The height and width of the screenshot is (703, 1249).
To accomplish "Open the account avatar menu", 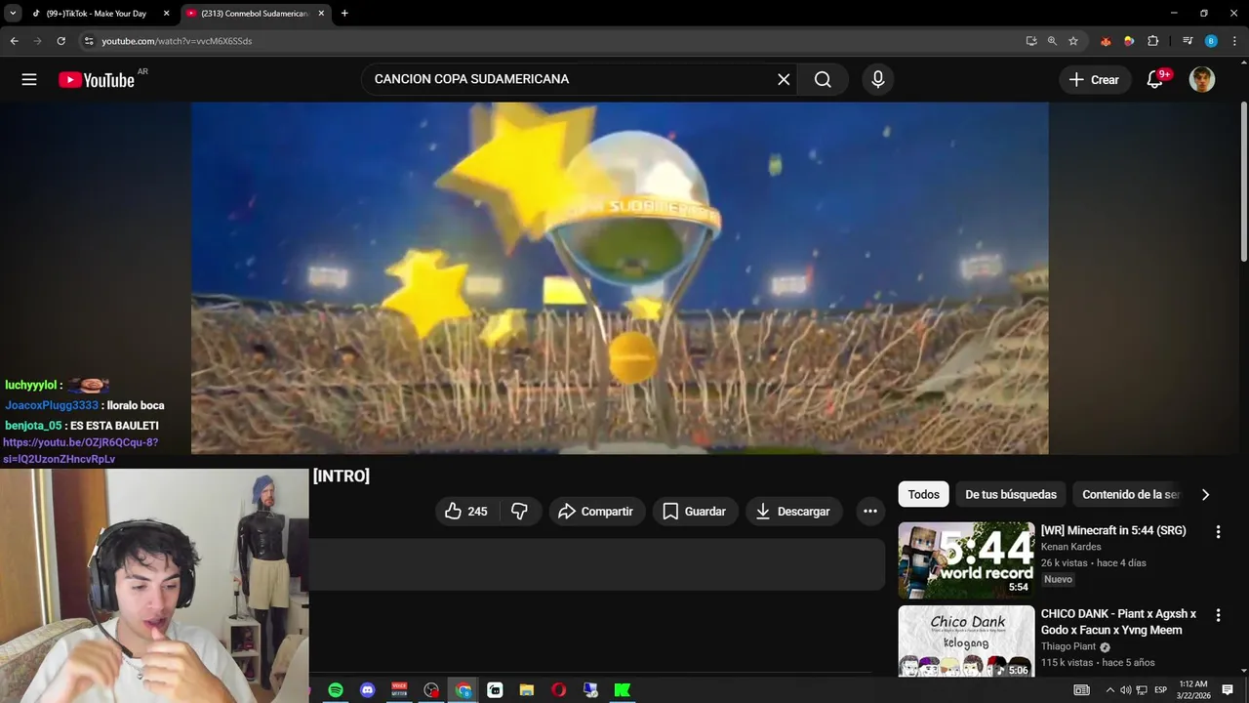I will click(1202, 80).
